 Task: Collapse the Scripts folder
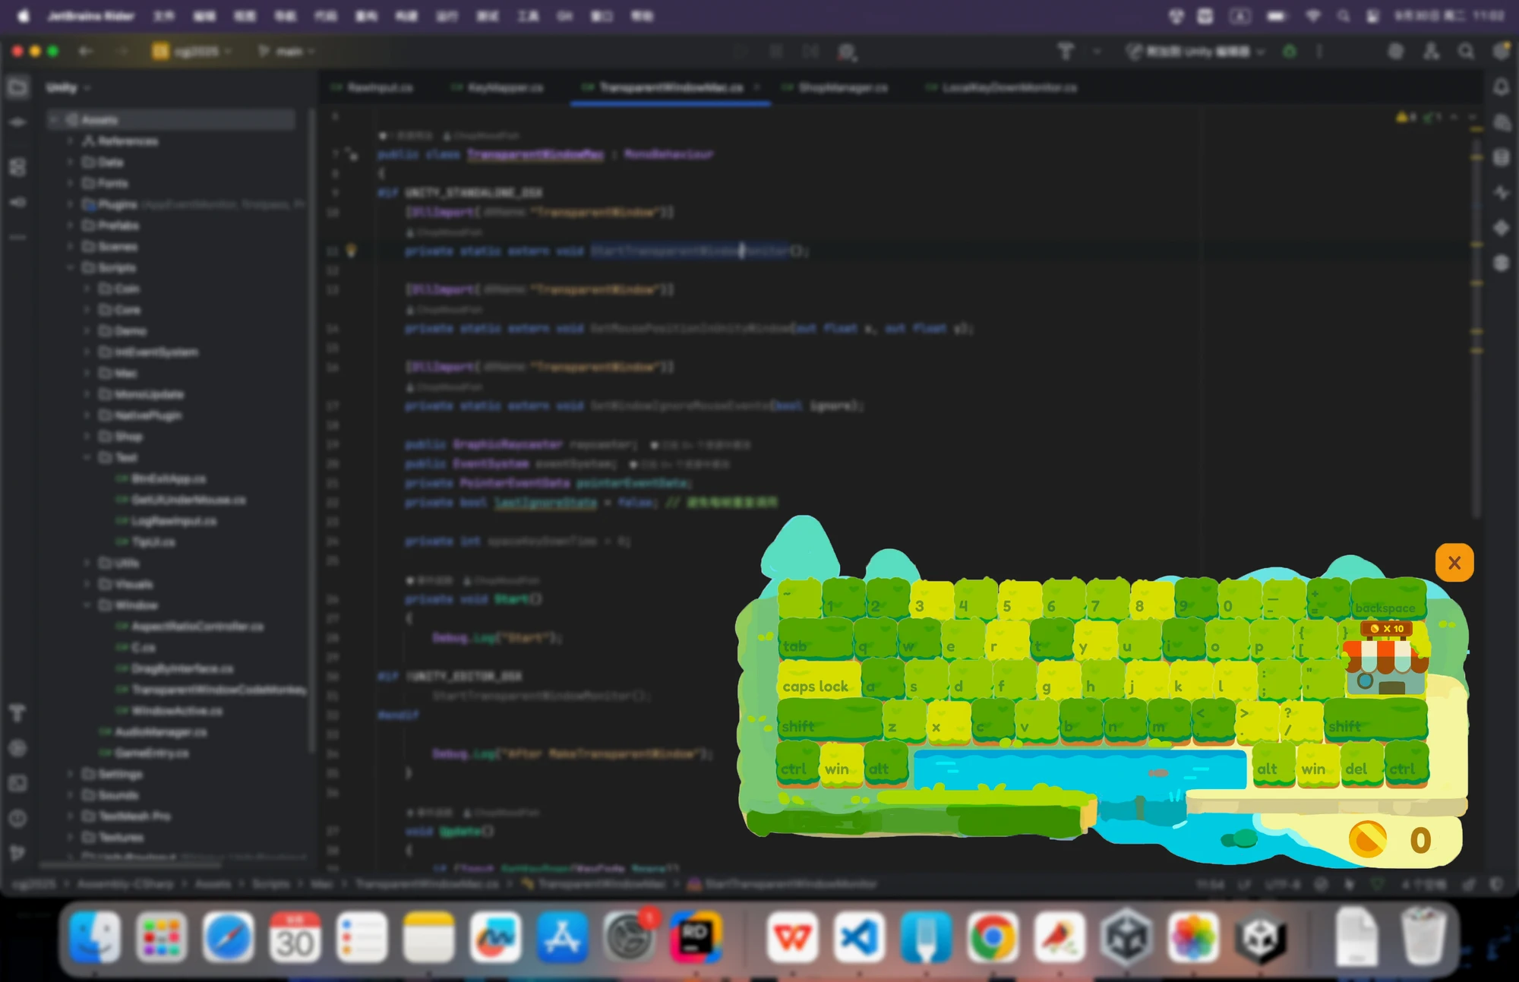(x=71, y=267)
